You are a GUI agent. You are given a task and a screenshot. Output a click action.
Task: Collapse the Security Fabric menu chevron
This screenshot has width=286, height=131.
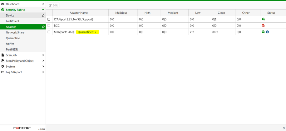[x=43, y=10]
